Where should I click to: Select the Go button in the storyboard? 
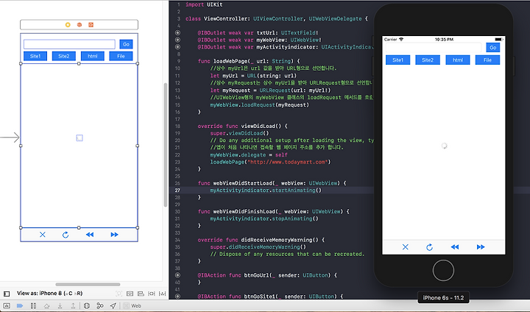(126, 44)
